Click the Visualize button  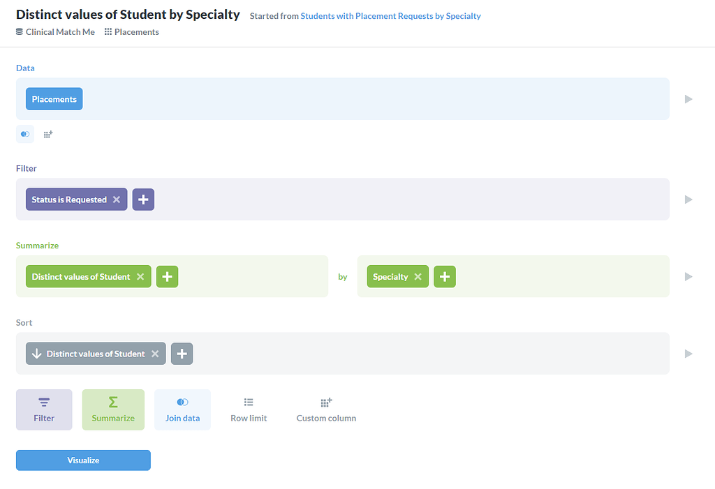point(83,460)
